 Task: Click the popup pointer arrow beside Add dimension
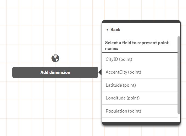[x=100, y=72]
